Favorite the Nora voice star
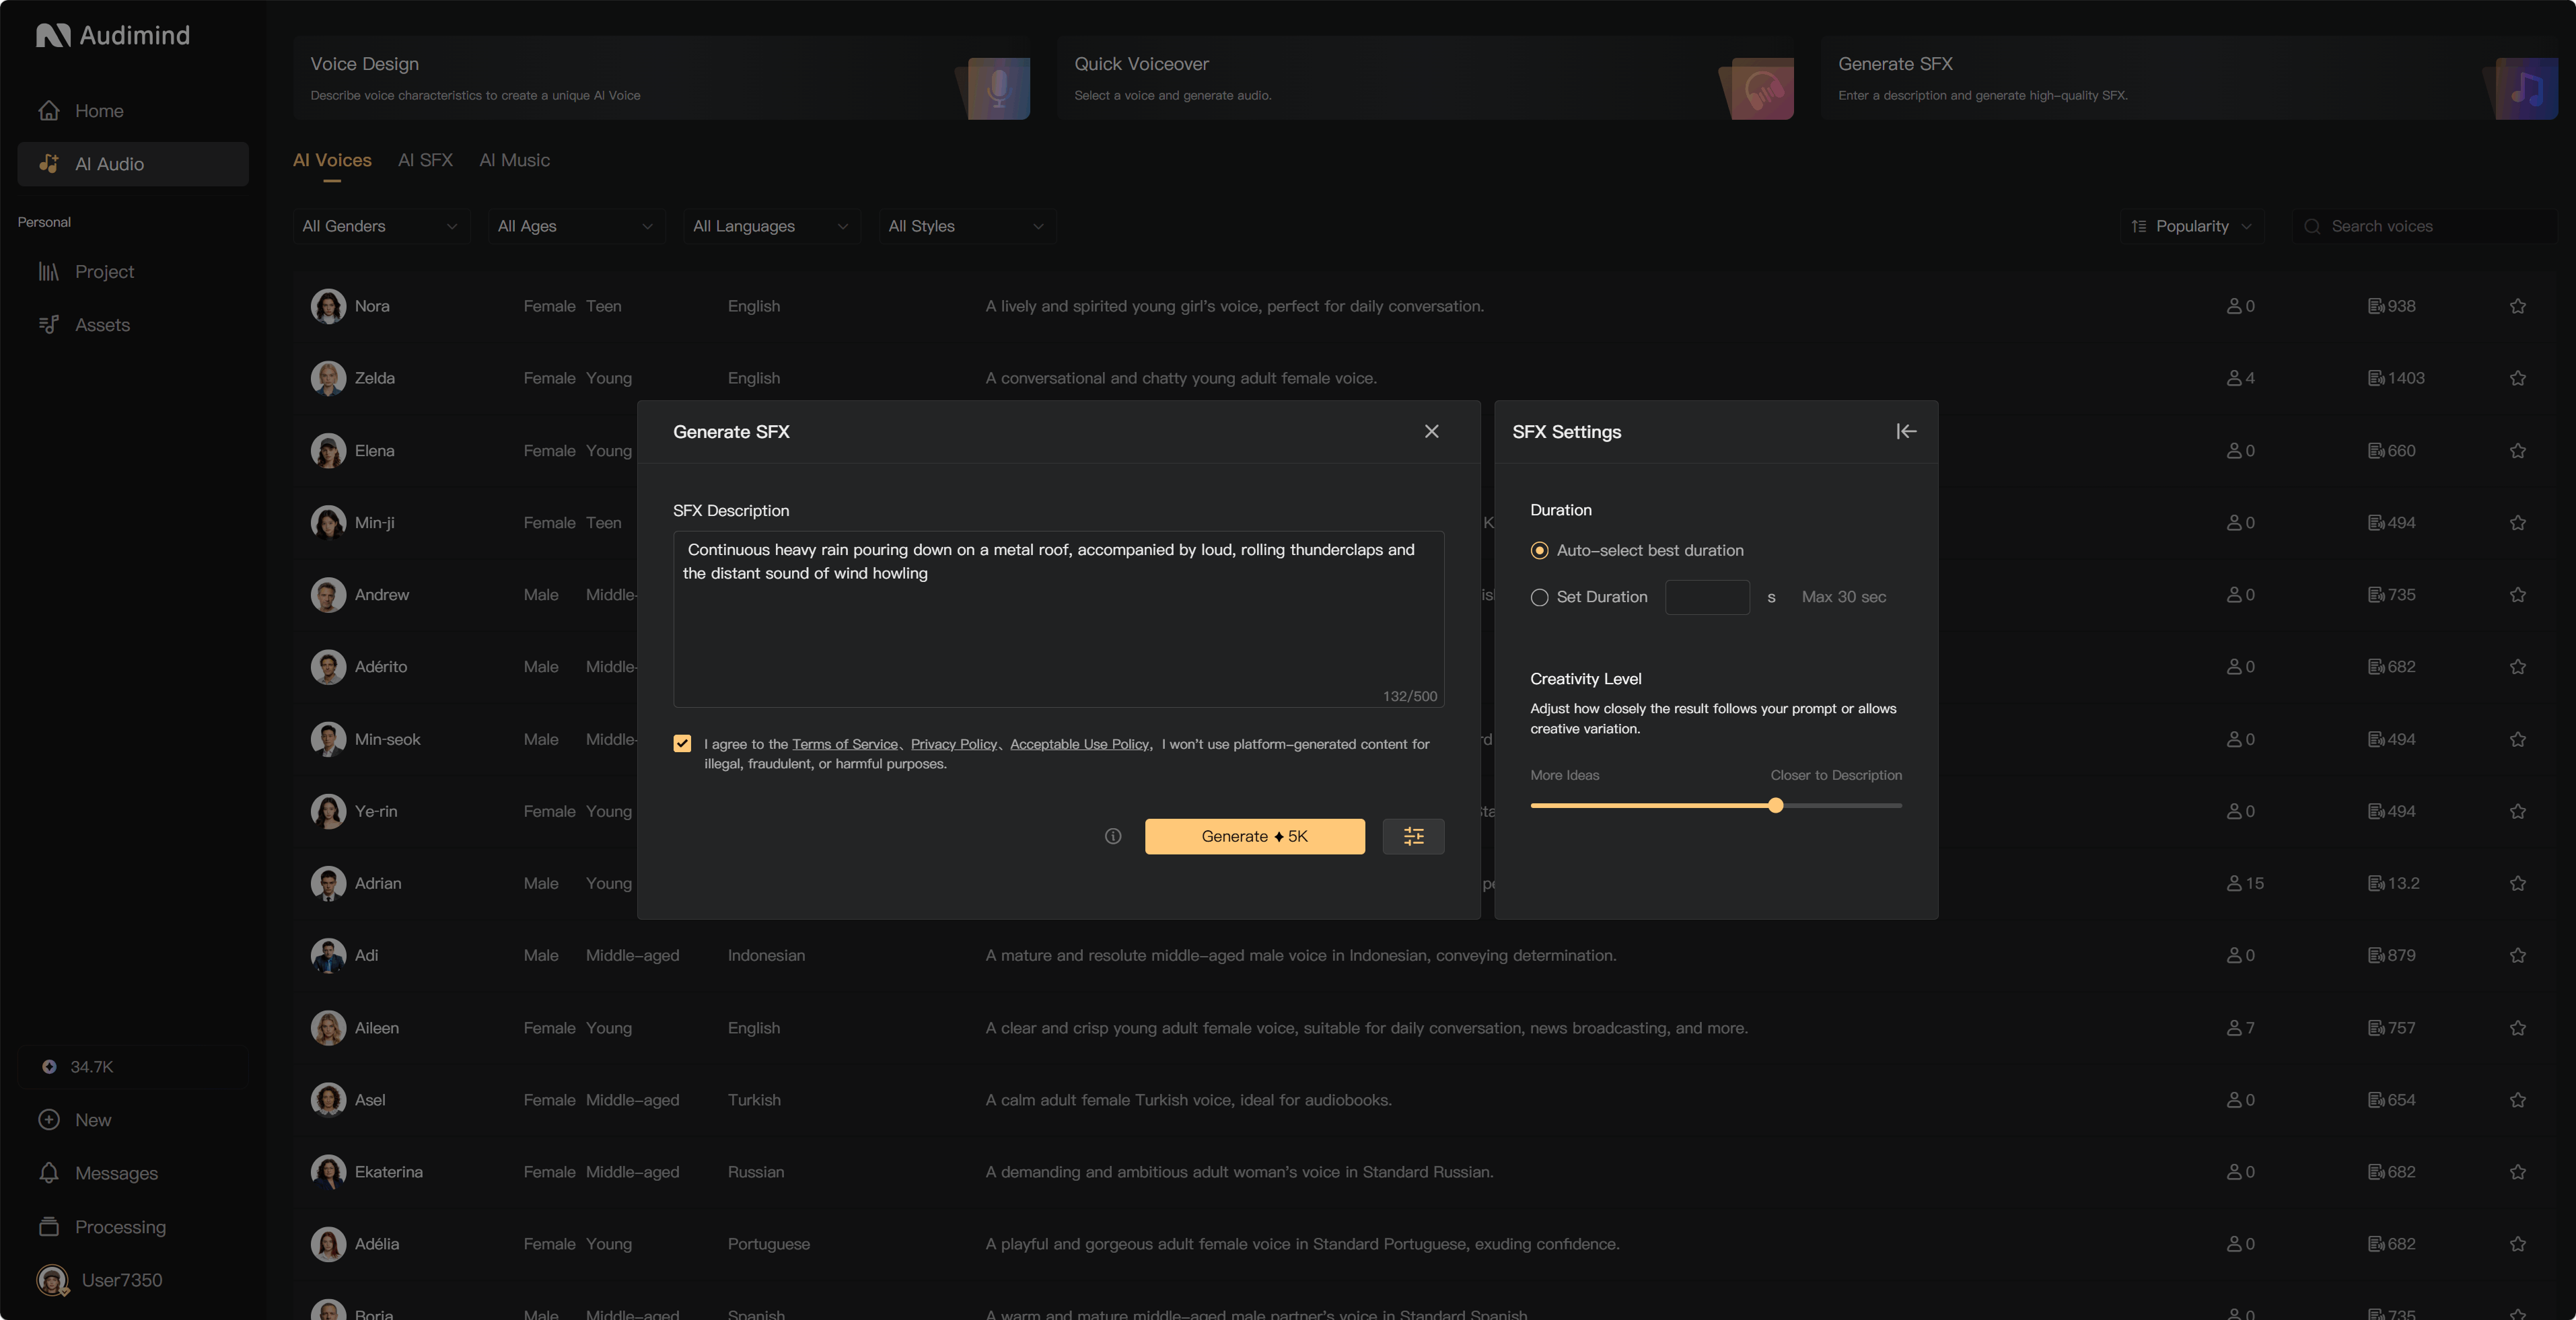2576x1320 pixels. coord(2518,306)
